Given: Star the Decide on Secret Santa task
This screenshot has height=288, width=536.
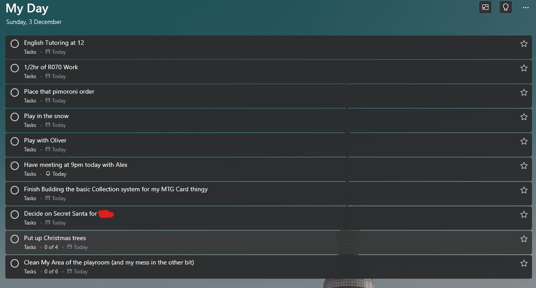Looking at the screenshot, I should point(524,214).
